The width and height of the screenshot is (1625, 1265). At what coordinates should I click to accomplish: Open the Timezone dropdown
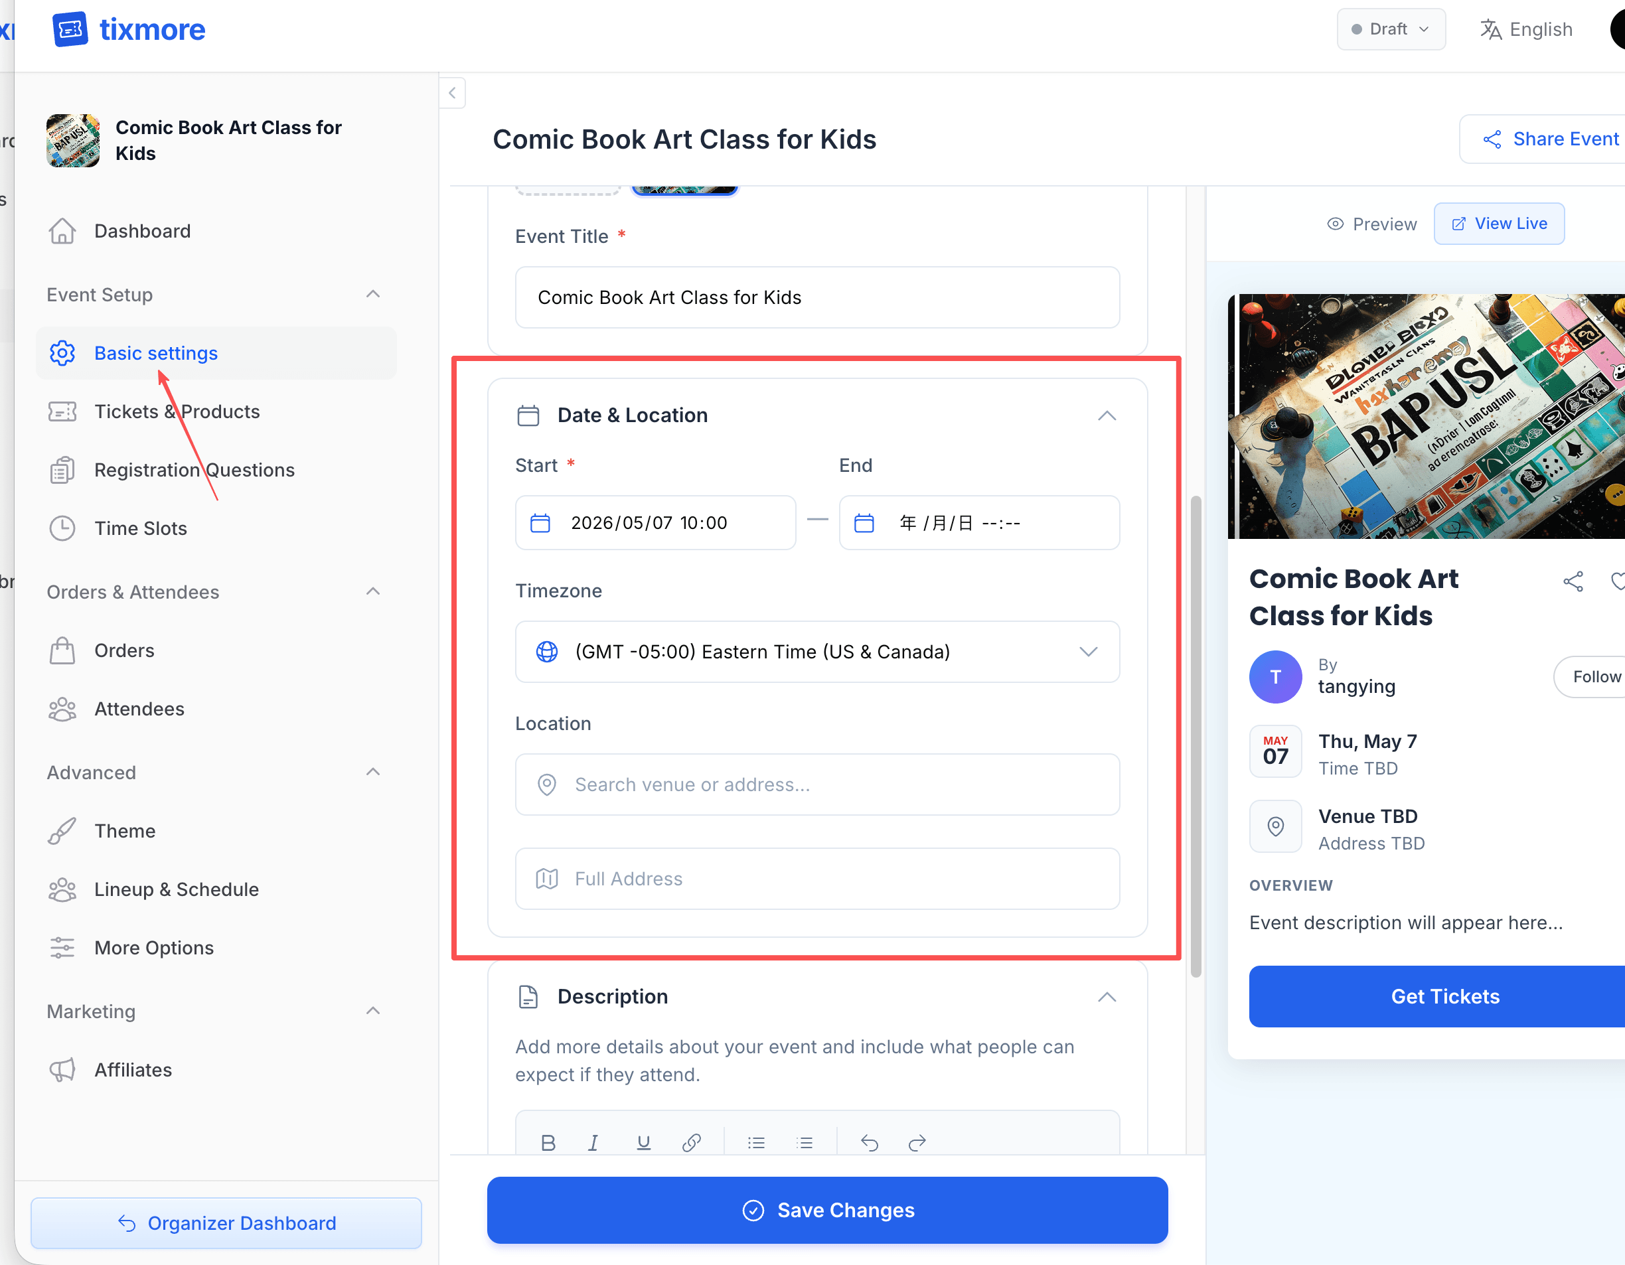[816, 652]
